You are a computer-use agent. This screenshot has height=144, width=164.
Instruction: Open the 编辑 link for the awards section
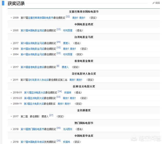[157, 3]
